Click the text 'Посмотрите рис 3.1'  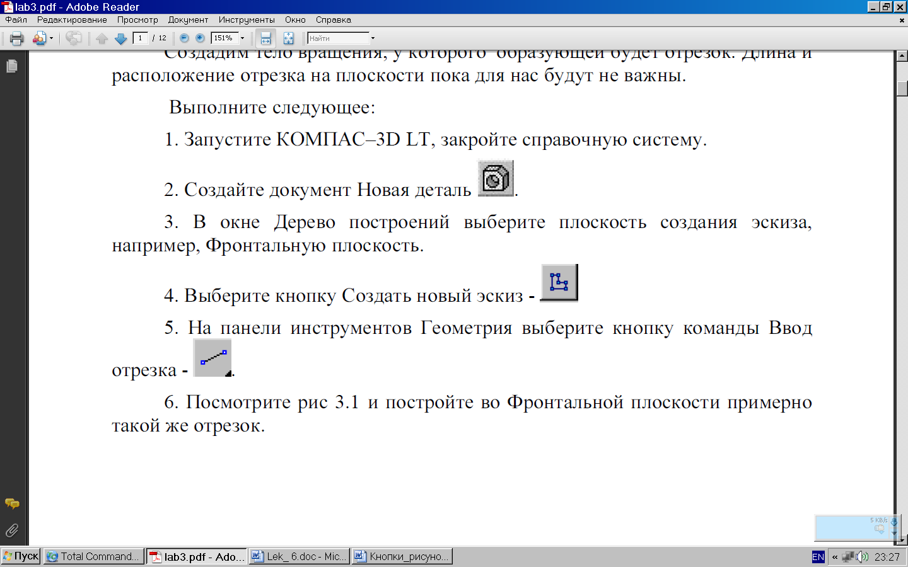tap(272, 402)
